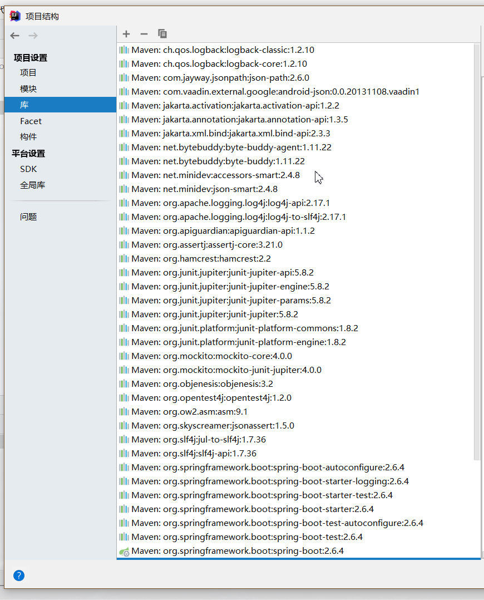This screenshot has height=600, width=484.
Task: Select 库 in the sidebar
Action: tap(61, 105)
